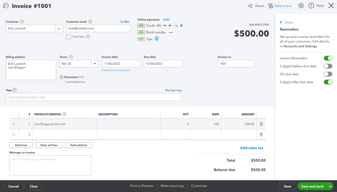
Task: Click the Cancel button
Action: [x=13, y=186]
